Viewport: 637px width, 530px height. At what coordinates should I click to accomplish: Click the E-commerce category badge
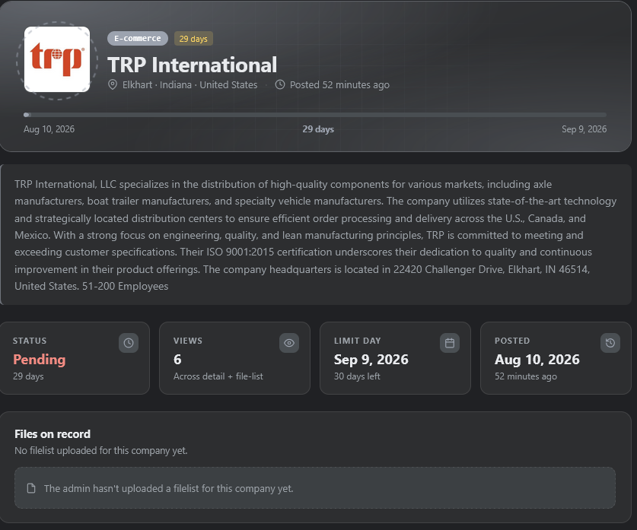pyautogui.click(x=137, y=39)
